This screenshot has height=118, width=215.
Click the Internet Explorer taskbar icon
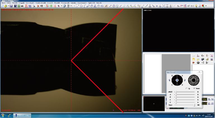(x=10, y=115)
